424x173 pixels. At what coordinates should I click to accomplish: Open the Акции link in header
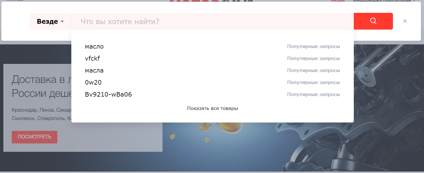coord(337,1)
